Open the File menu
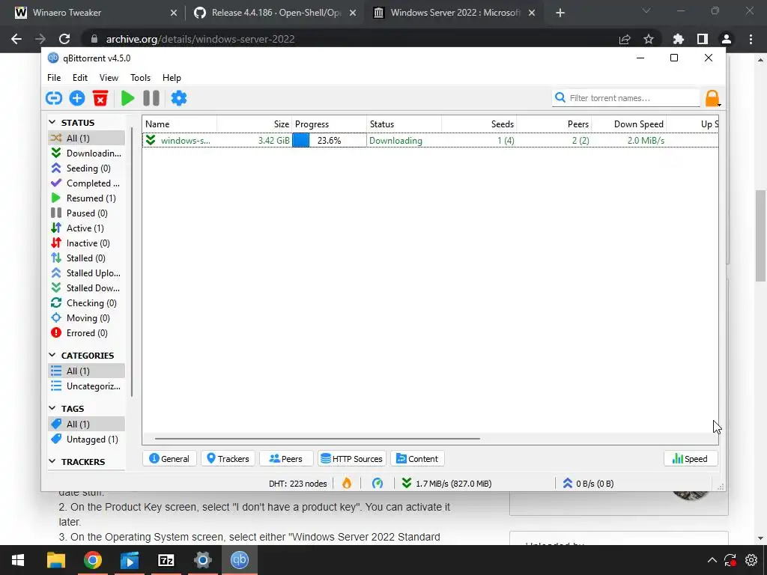Image resolution: width=767 pixels, height=575 pixels. (54, 78)
